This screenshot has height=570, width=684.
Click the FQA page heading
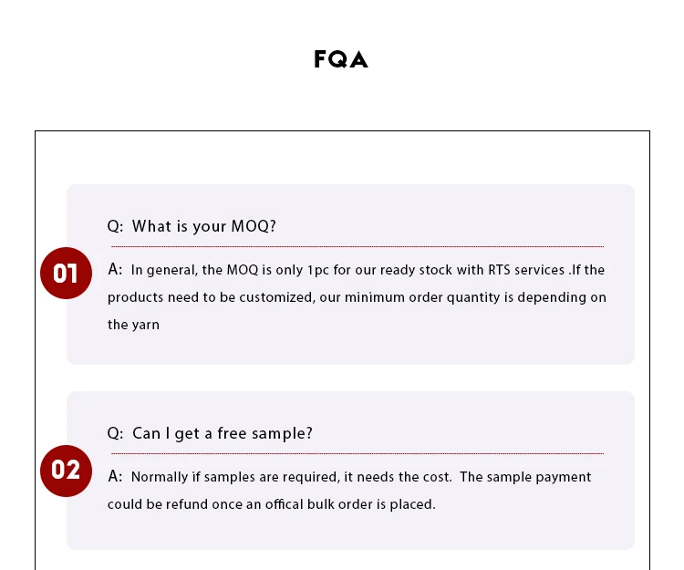click(341, 60)
